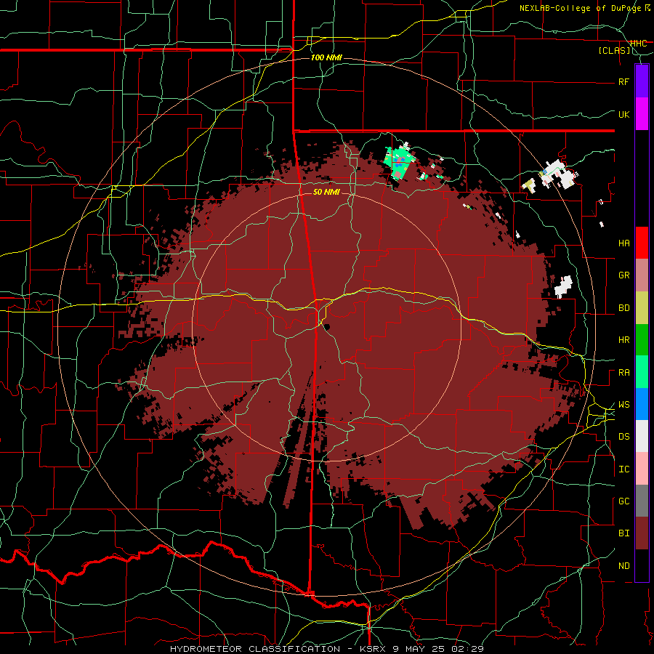The image size is (654, 654).
Task: Click the GC legend label
Action: (623, 501)
